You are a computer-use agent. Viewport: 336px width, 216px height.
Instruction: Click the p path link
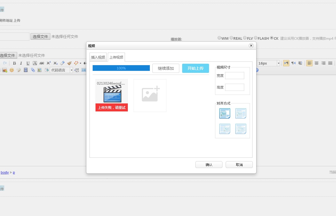tap(14, 173)
